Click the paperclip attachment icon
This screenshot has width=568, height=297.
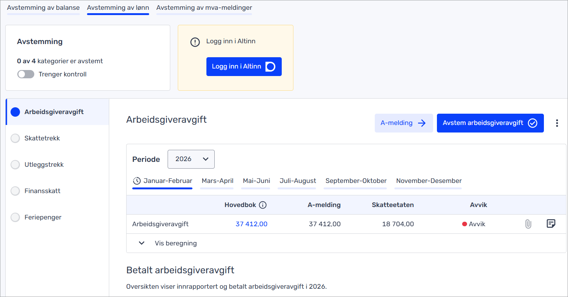click(528, 224)
